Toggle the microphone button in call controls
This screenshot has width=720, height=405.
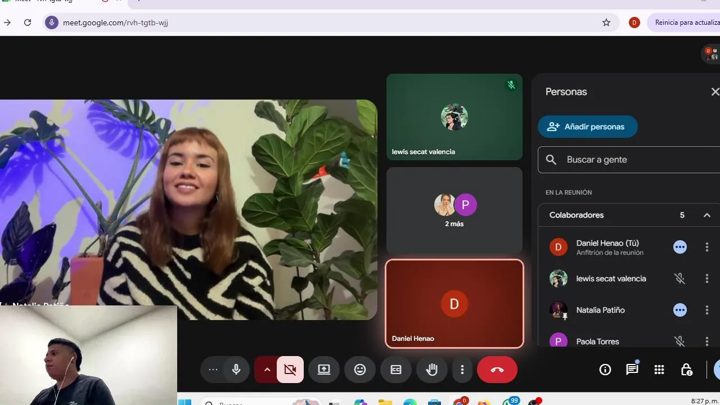(236, 370)
